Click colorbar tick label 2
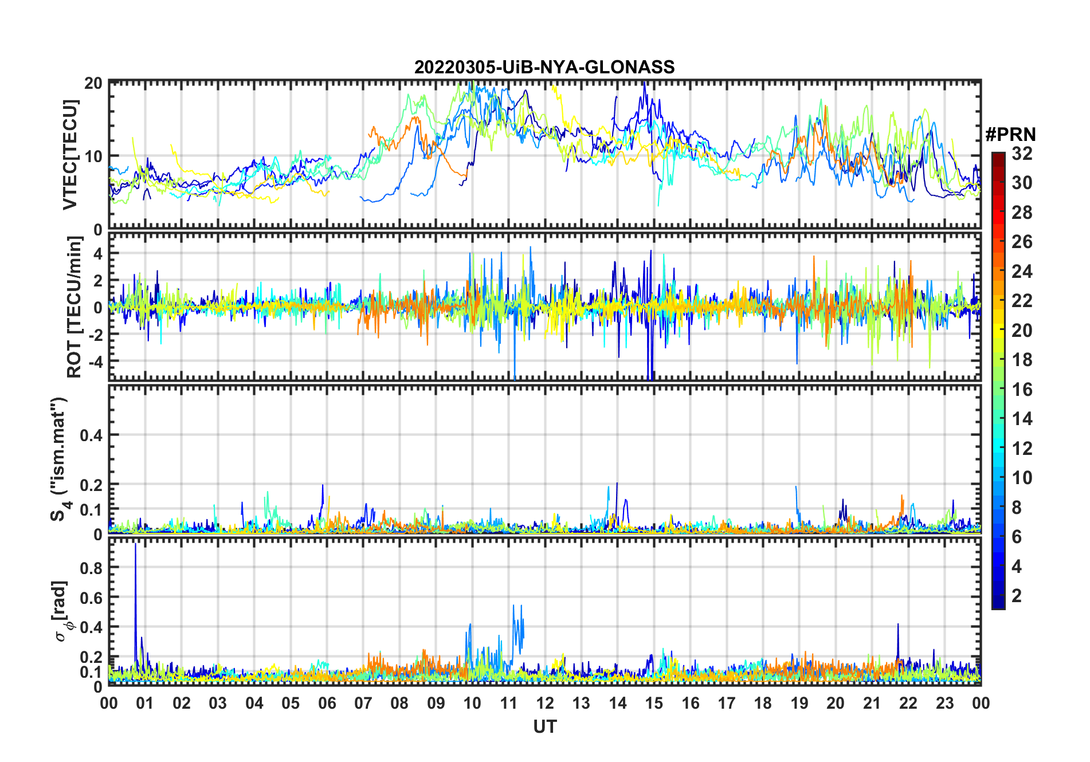The height and width of the screenshot is (762, 1090). click(1017, 596)
